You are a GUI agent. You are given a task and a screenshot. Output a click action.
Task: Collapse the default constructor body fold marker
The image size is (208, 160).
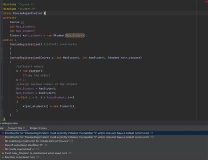(2, 49)
